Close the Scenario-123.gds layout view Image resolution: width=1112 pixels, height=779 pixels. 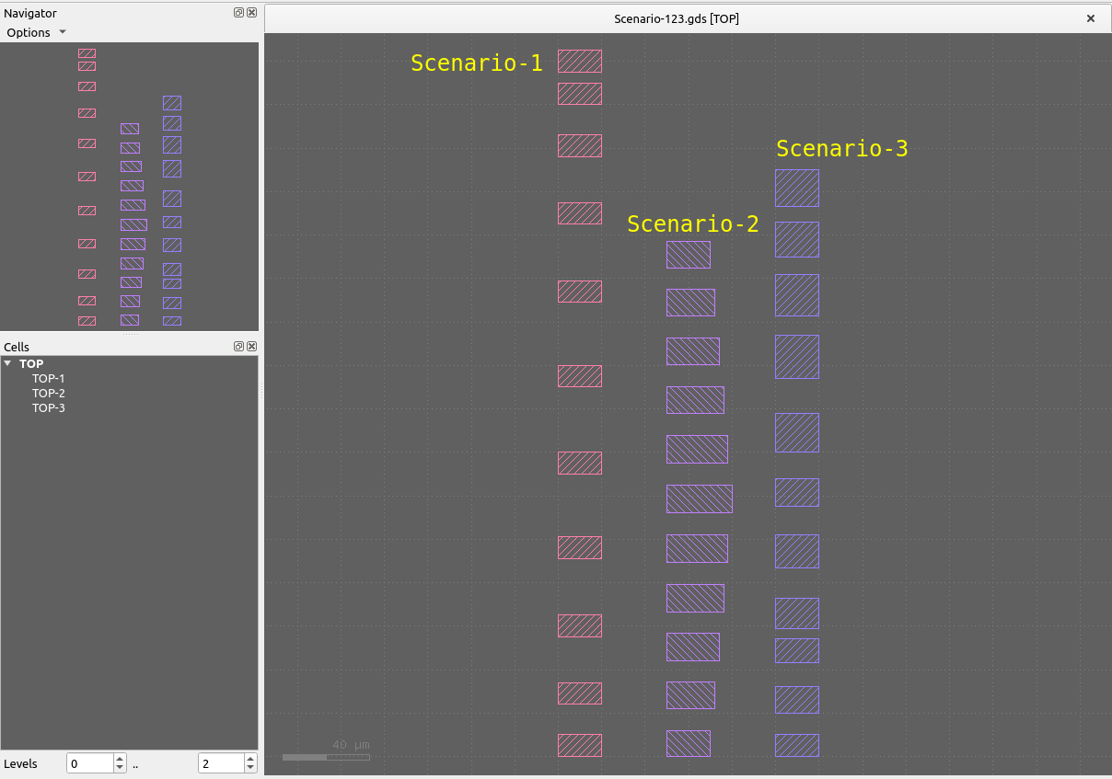tap(1091, 18)
